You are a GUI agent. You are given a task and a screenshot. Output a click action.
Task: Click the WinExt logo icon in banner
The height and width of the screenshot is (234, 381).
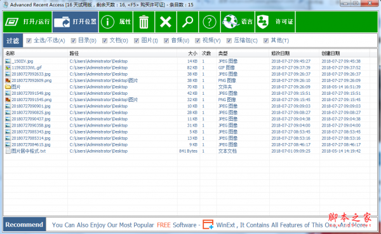(208, 224)
